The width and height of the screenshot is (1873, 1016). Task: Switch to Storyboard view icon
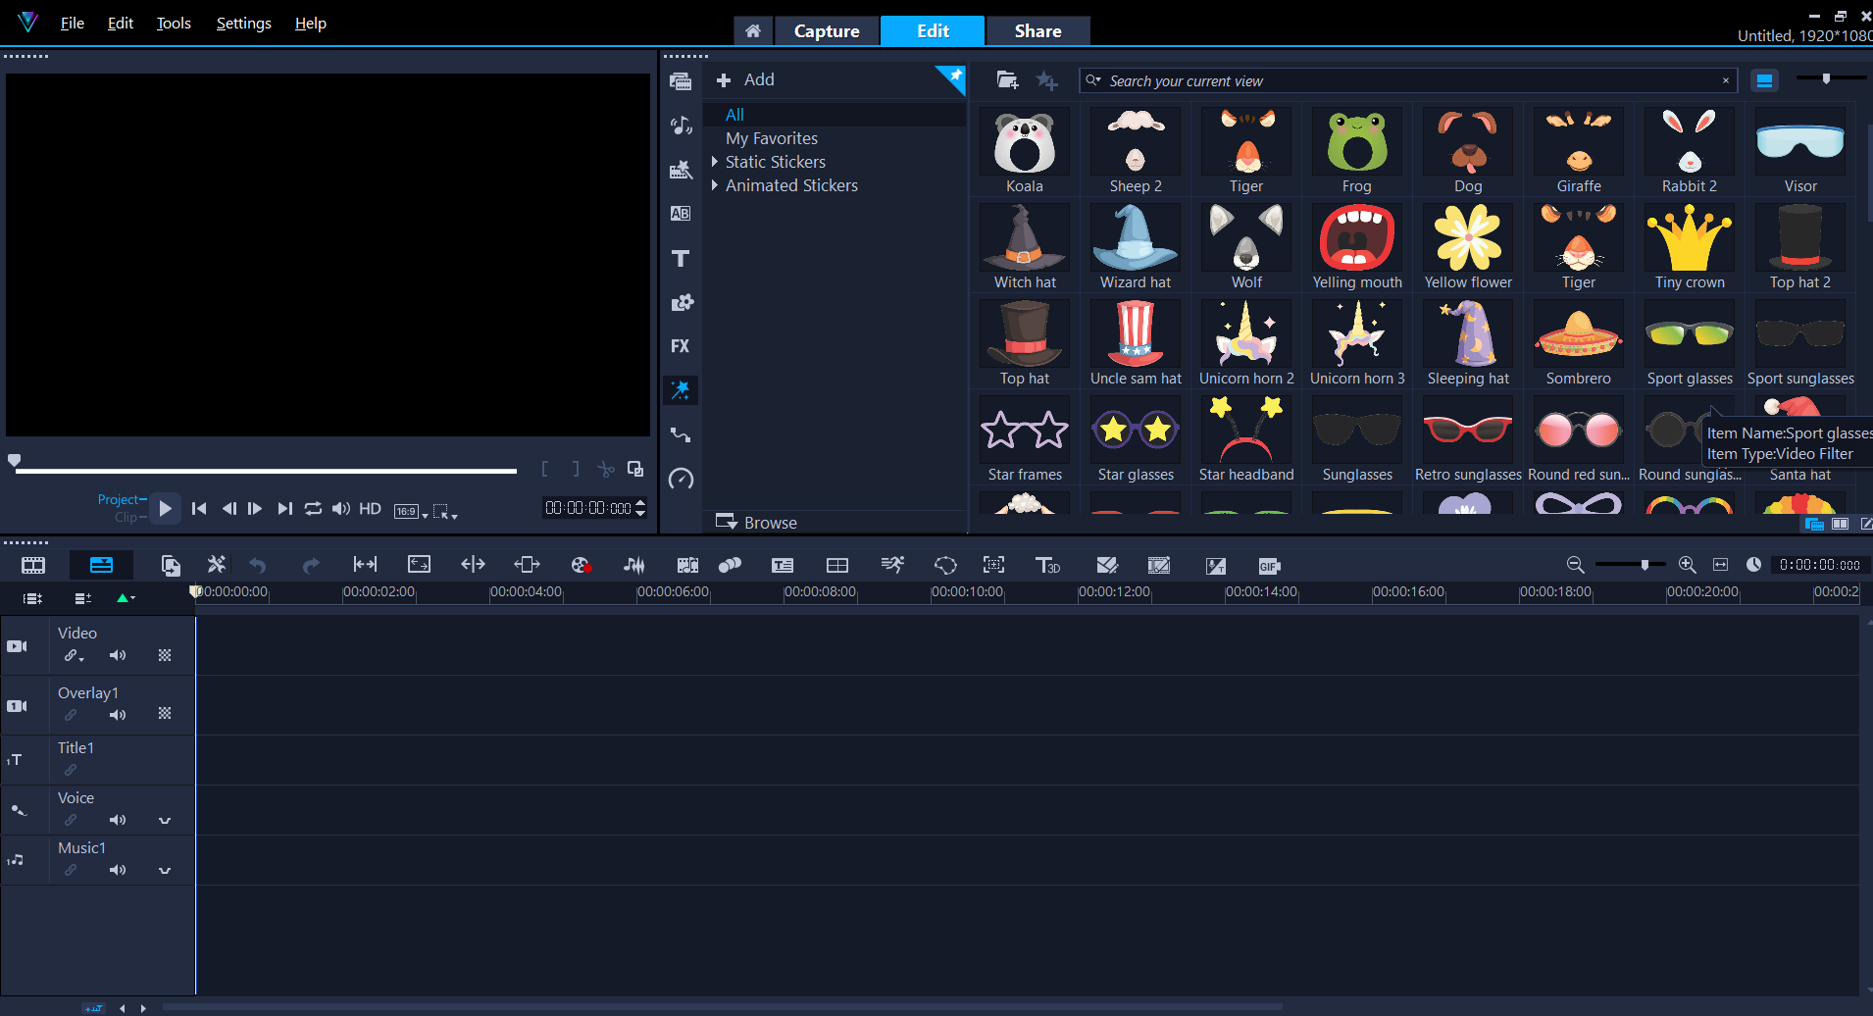(33, 565)
